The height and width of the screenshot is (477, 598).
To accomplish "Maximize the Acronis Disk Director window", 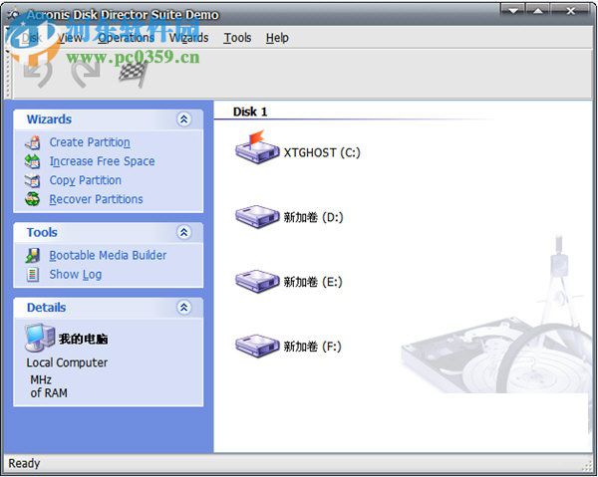I will [x=538, y=10].
